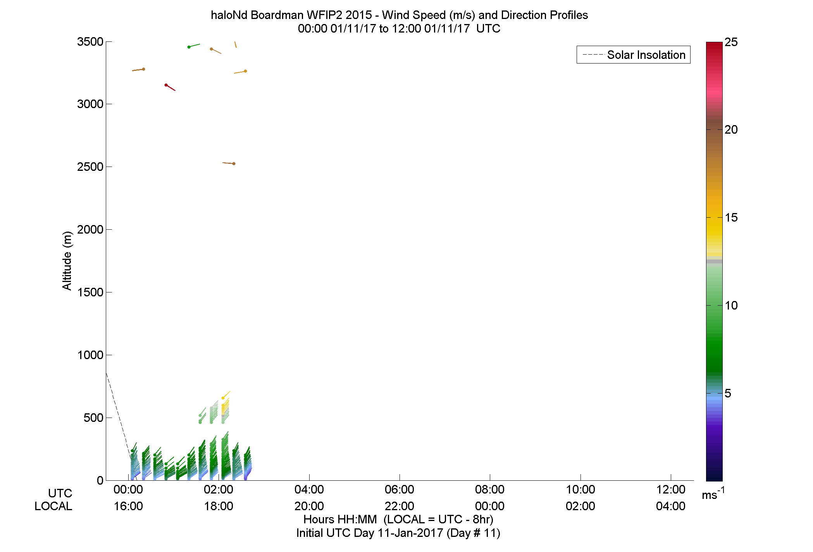Click the 3500 altitude tick label
Image resolution: width=813 pixels, height=552 pixels.
[90, 41]
